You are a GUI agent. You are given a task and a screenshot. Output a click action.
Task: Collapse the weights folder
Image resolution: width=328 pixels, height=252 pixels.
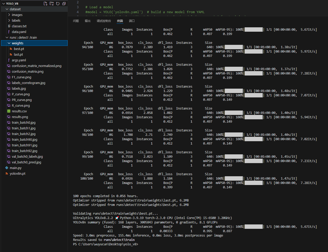click(9, 43)
